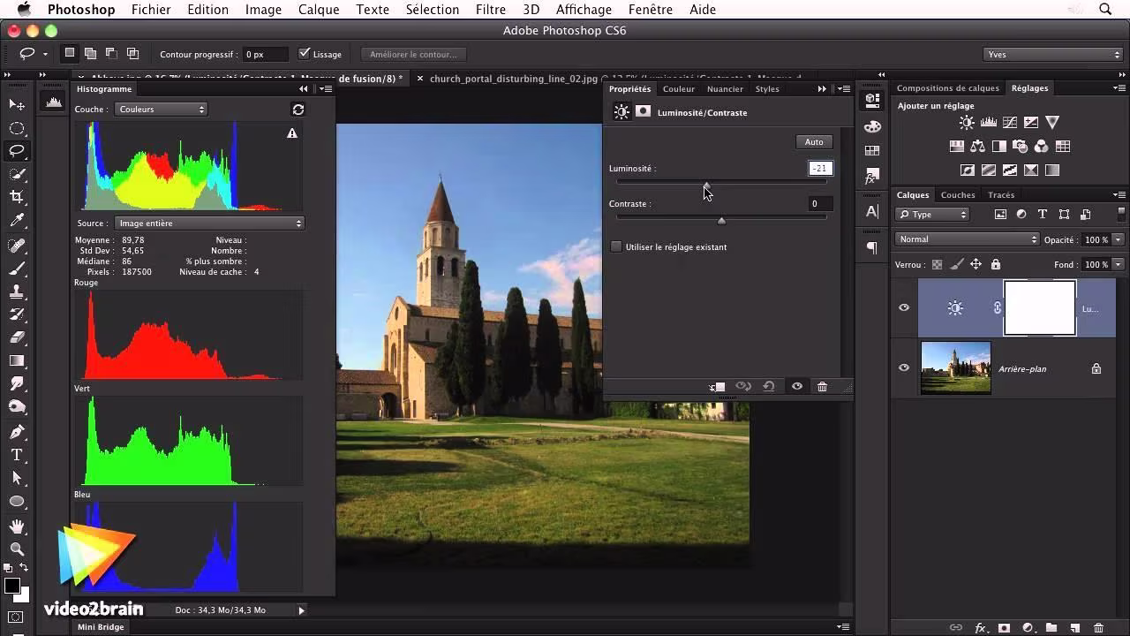Click the Spotlight search magnifier icon
This screenshot has width=1130, height=636.
[x=1105, y=10]
